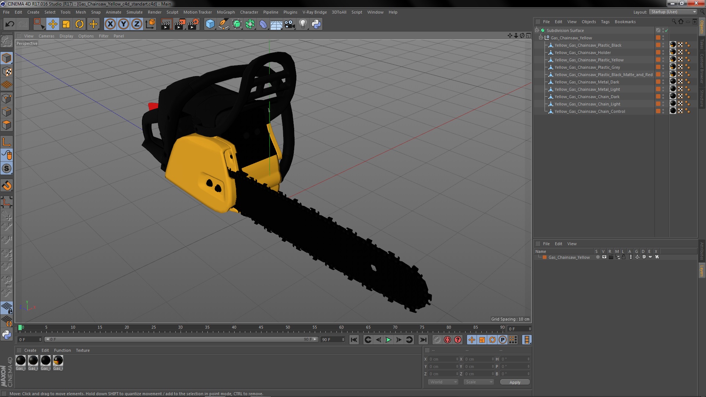Add a Cube primitive object

click(x=210, y=24)
